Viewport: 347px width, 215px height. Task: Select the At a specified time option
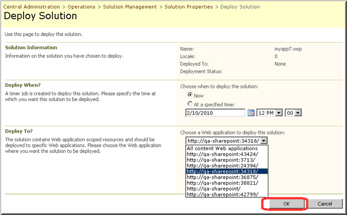(x=190, y=104)
